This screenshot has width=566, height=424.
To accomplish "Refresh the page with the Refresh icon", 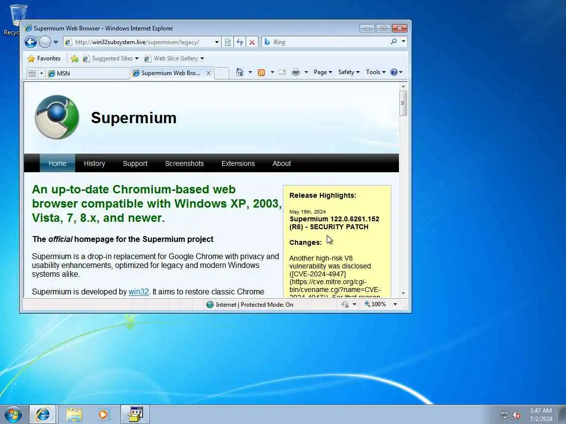I will click(x=240, y=42).
